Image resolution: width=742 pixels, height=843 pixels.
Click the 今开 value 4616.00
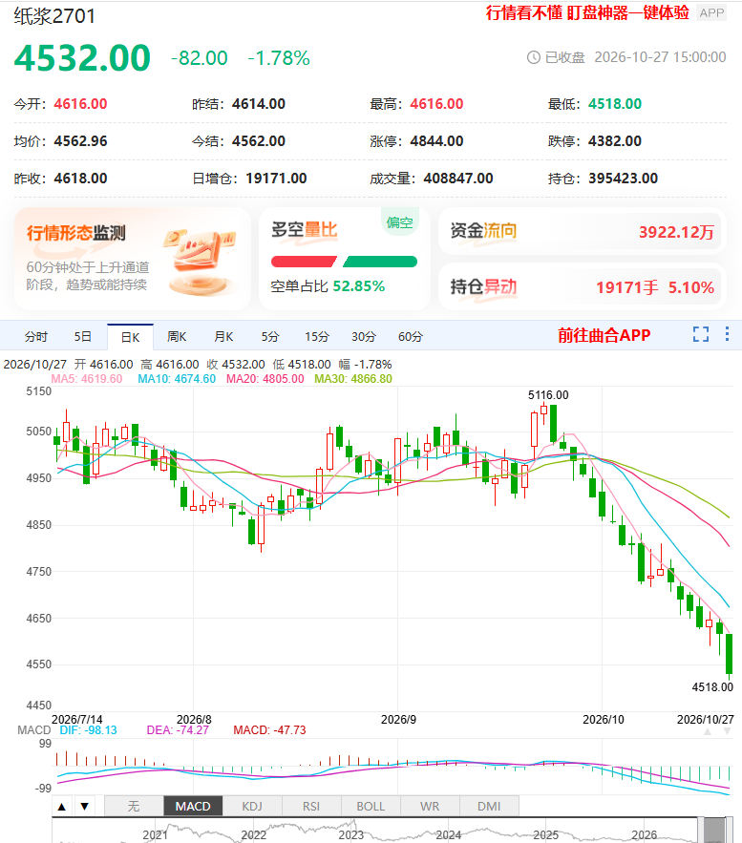[80, 104]
